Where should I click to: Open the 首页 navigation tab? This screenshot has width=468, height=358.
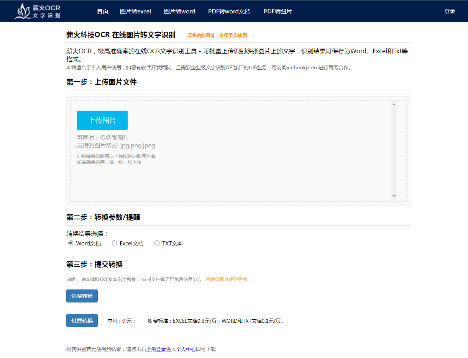(102, 11)
